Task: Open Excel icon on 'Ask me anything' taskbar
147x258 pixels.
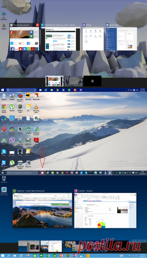Action: pos(69,90)
